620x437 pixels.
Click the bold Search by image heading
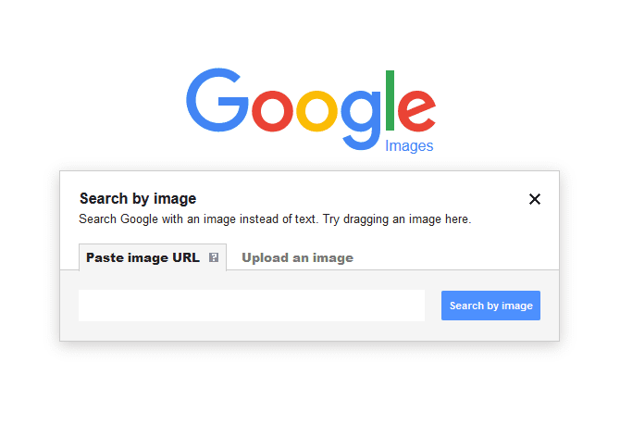[138, 198]
